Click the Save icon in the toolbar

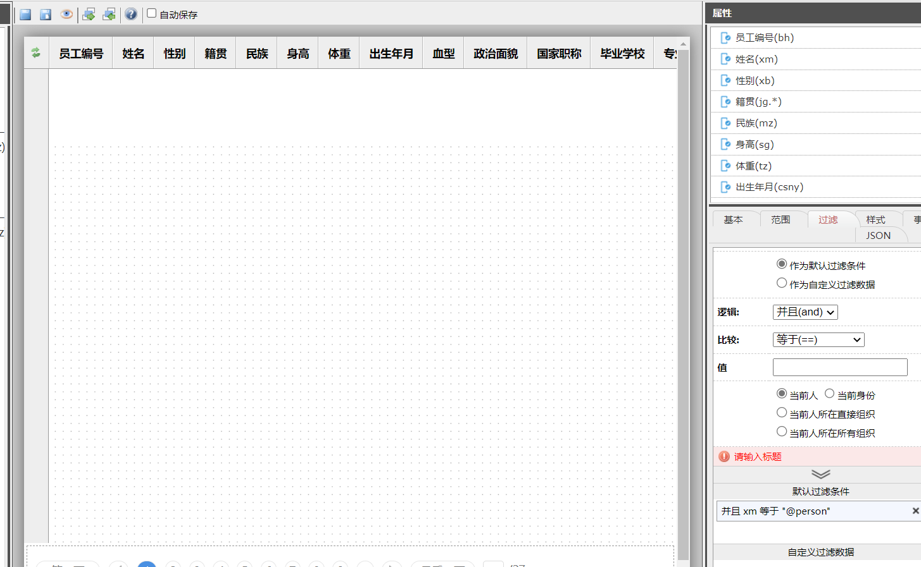tap(25, 14)
